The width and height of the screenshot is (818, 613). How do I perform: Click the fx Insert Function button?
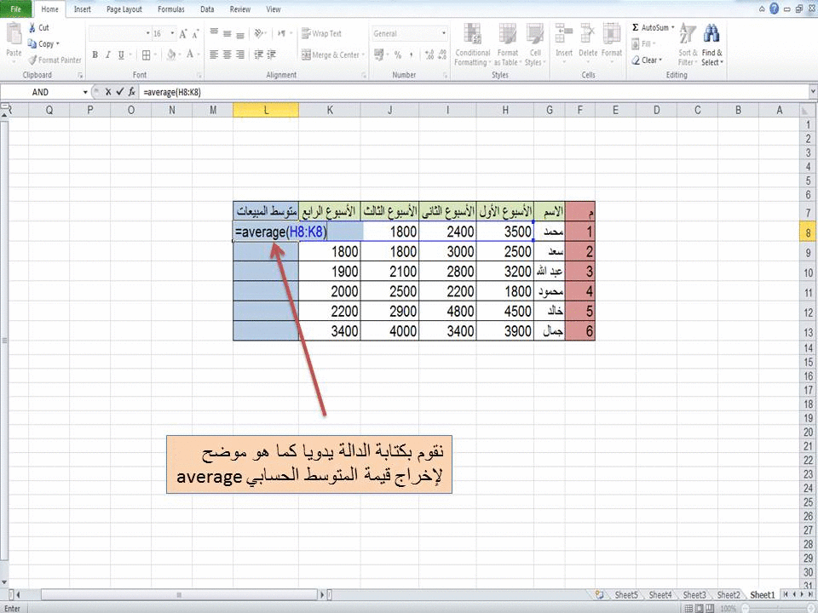[132, 92]
